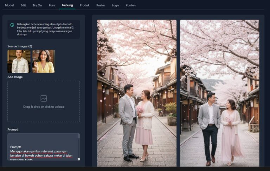Screen dimensions: 270x171
Task: Click the prompt textarea resize handle
Action: tap(78, 159)
